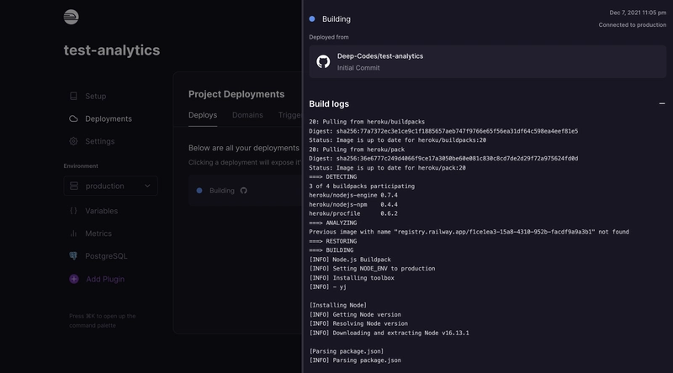Open the production environment dropdown

[110, 186]
